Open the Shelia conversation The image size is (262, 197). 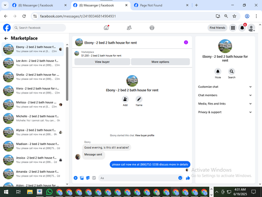32,77
